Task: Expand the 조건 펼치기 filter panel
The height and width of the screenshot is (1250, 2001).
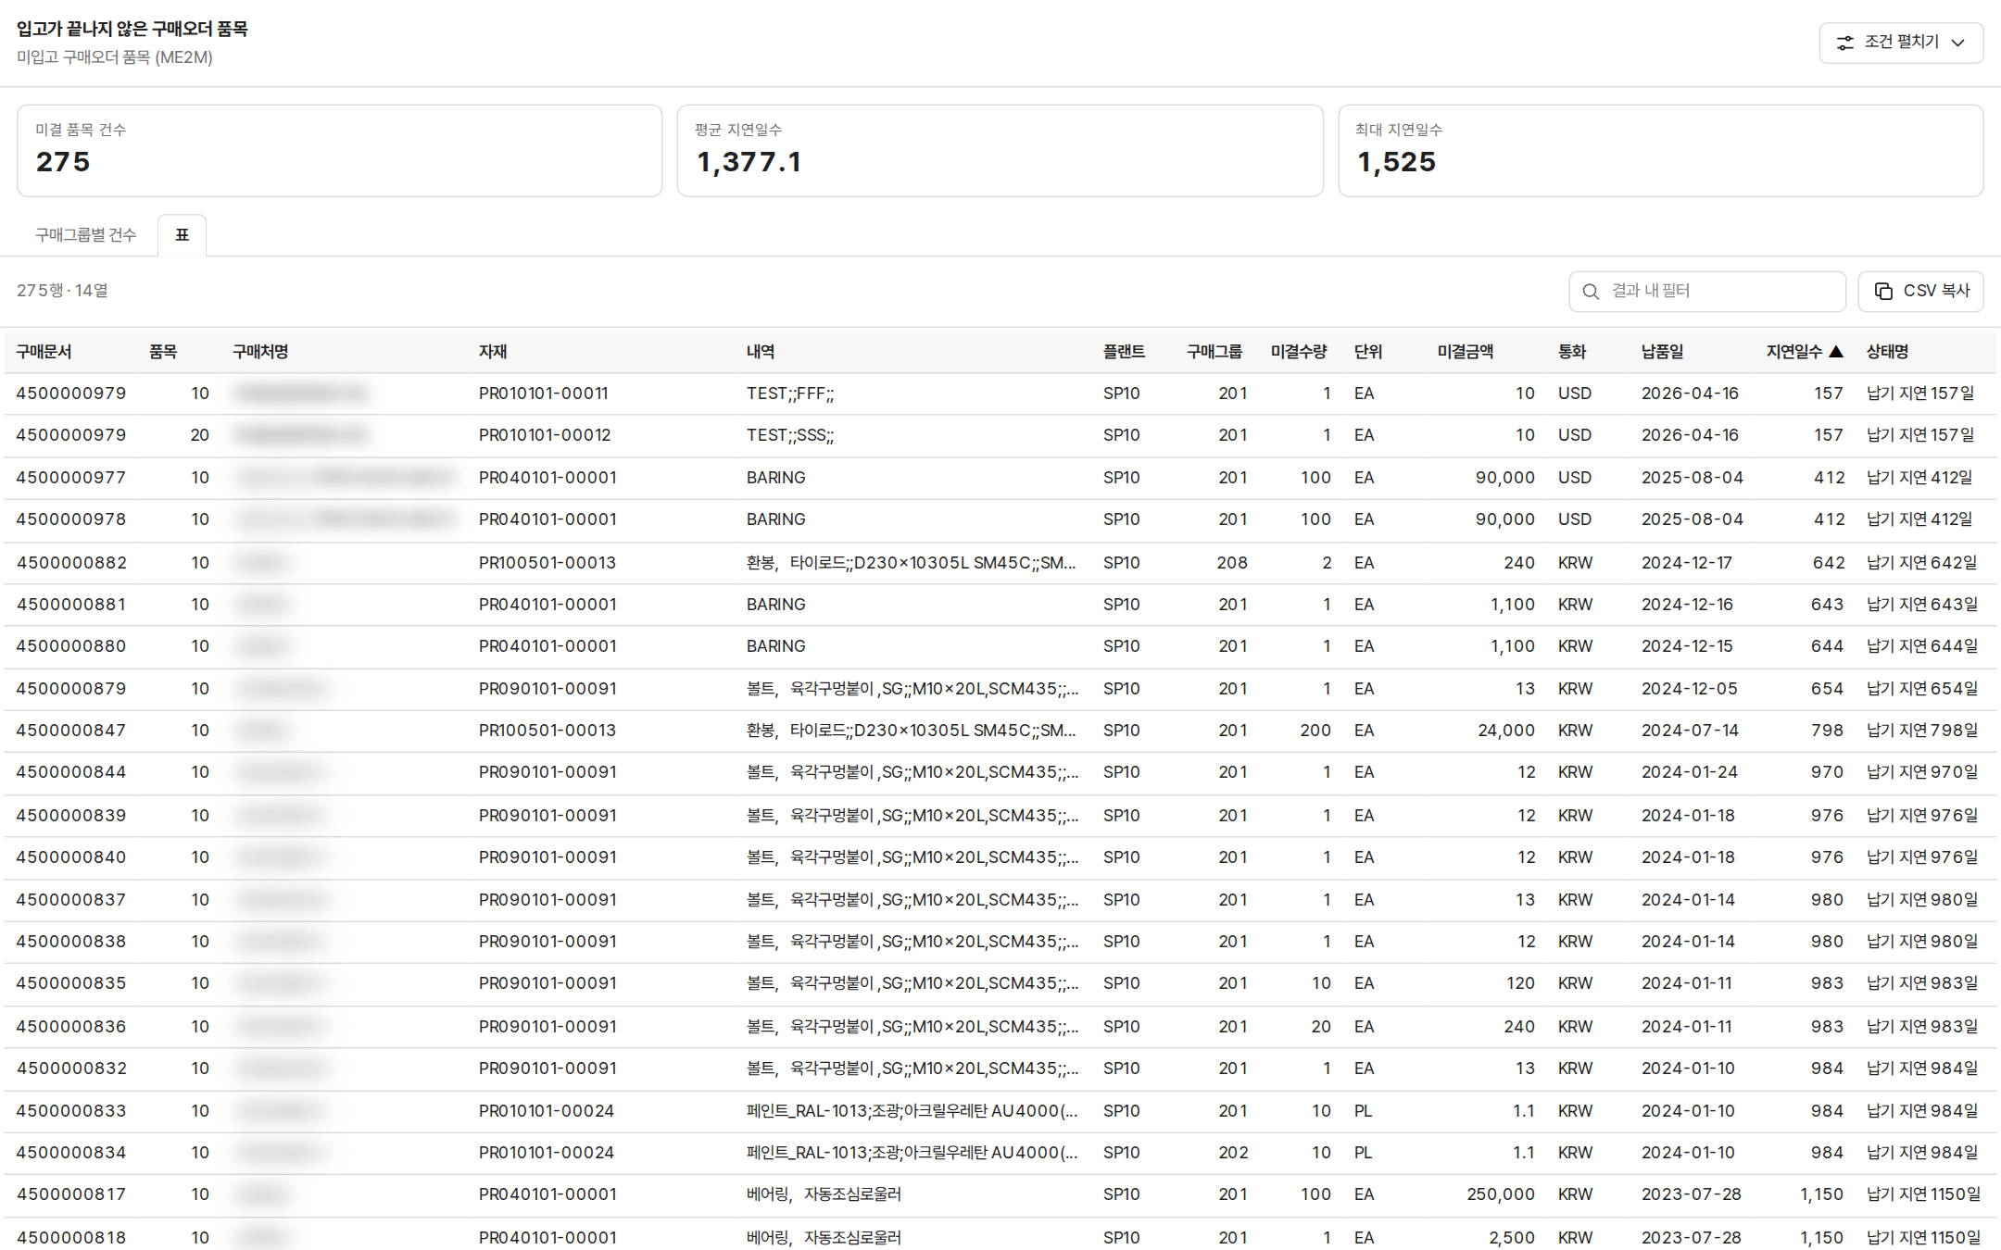Action: tap(1901, 43)
